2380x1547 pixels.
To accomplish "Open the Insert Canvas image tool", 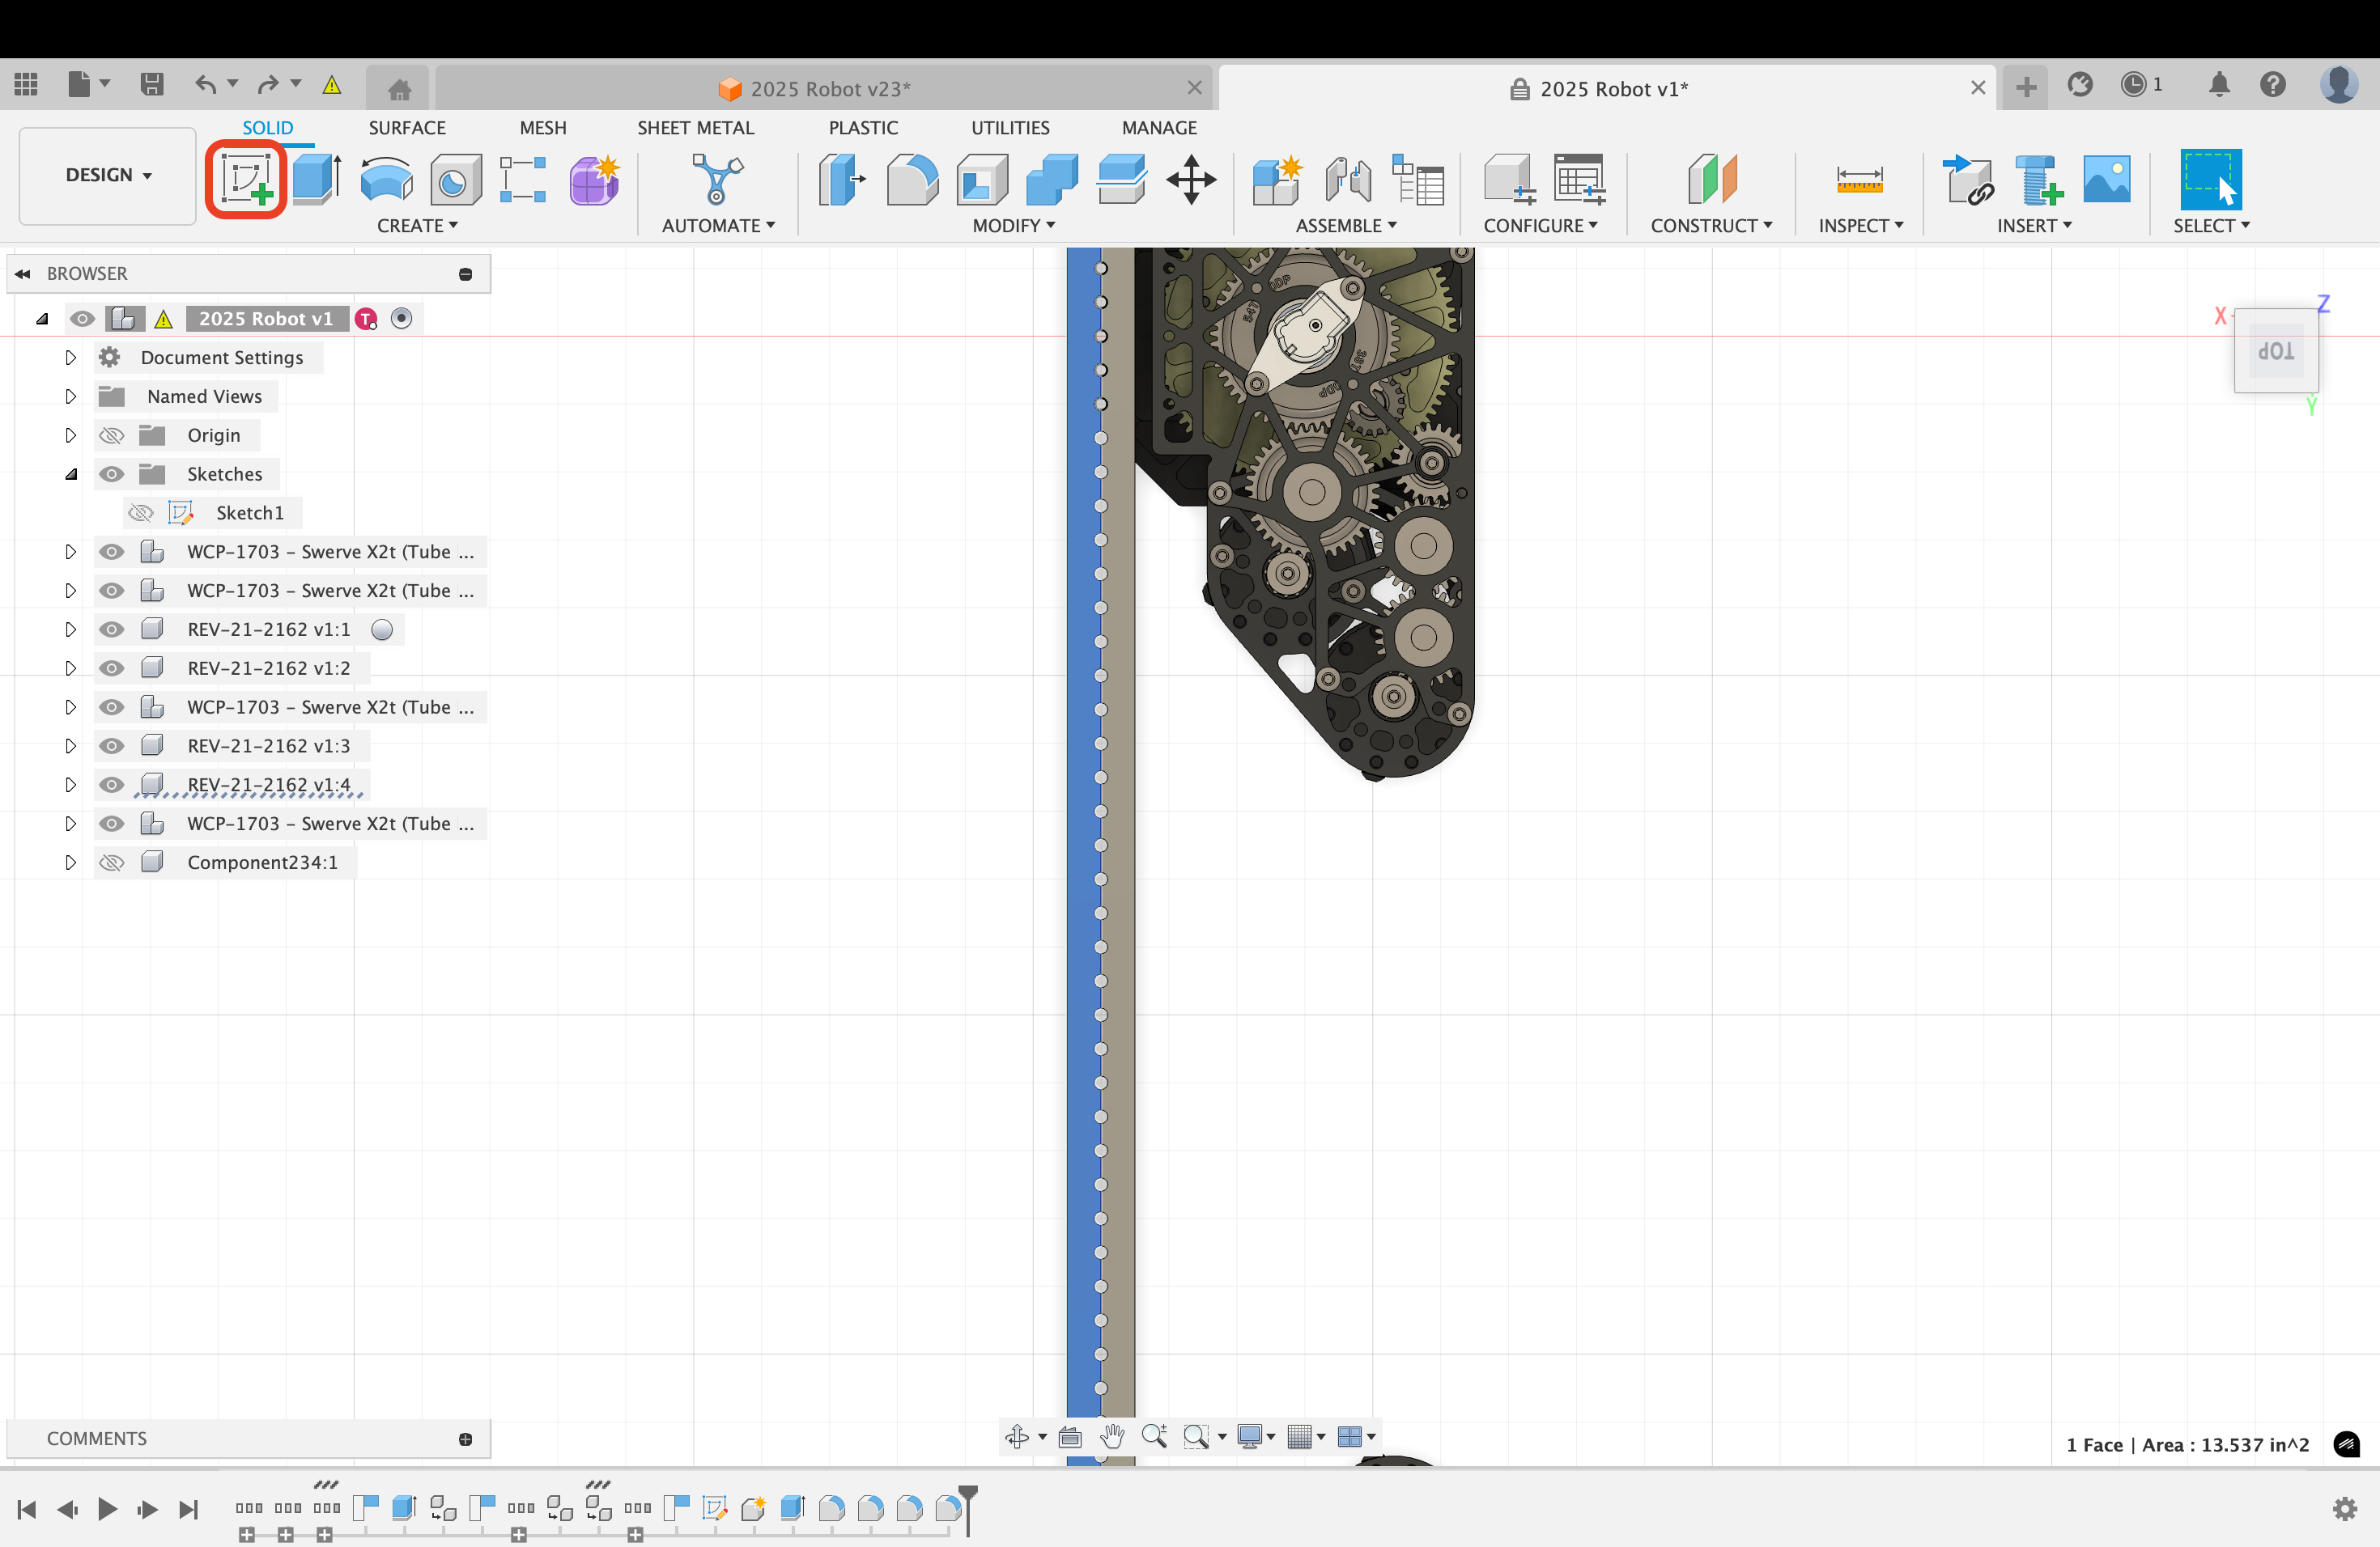I will pos(2106,180).
